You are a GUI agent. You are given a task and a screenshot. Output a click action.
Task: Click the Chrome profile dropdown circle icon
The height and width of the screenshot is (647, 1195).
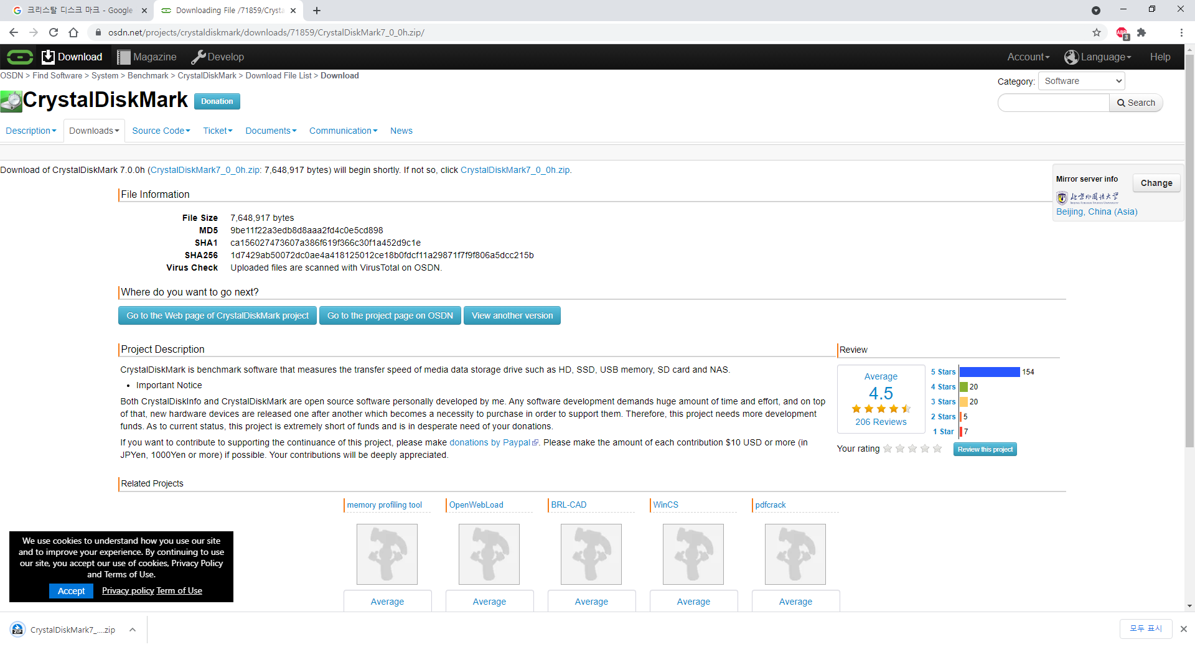[1096, 11]
